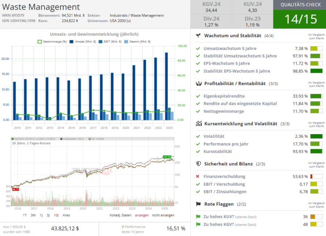
Task: Select the Alles chart timeframe
Action: (x=67, y=215)
